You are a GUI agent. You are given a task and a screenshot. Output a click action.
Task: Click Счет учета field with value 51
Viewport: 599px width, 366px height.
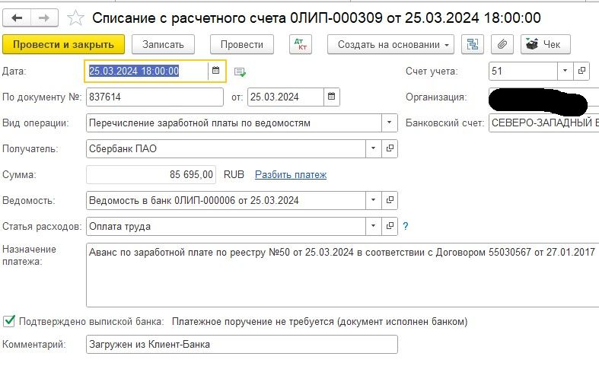pyautogui.click(x=523, y=71)
